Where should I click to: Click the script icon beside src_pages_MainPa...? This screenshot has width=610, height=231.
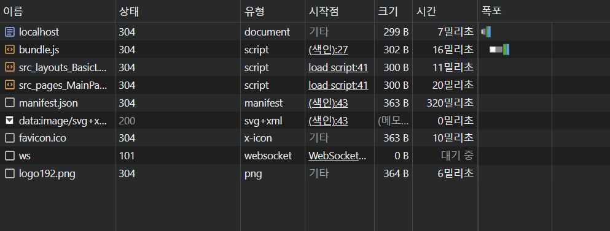click(x=10, y=85)
